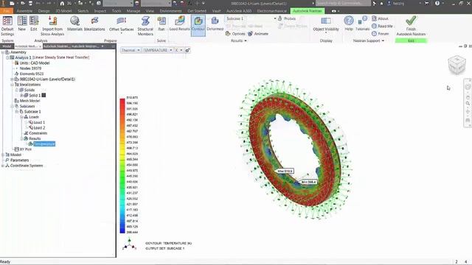Open the Idealizations tool

click(x=94, y=24)
